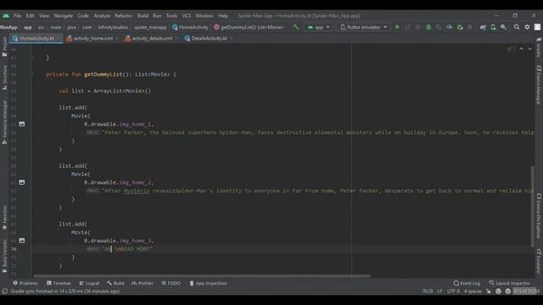Toggle read-only lock icon in status bar
Screen dimensions: 543x305
coord(489,291)
